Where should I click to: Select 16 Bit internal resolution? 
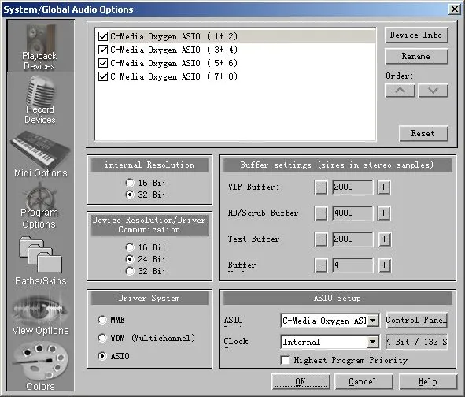[x=130, y=183]
